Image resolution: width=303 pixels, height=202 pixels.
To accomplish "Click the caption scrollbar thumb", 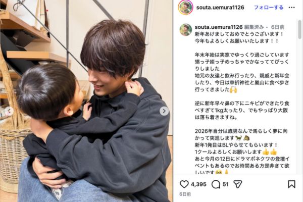I will (x=299, y=29).
